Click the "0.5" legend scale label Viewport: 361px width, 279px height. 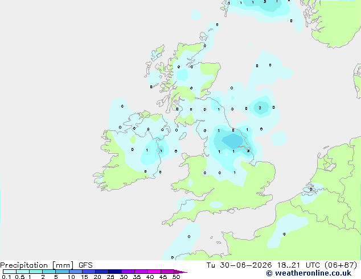click(x=19, y=277)
